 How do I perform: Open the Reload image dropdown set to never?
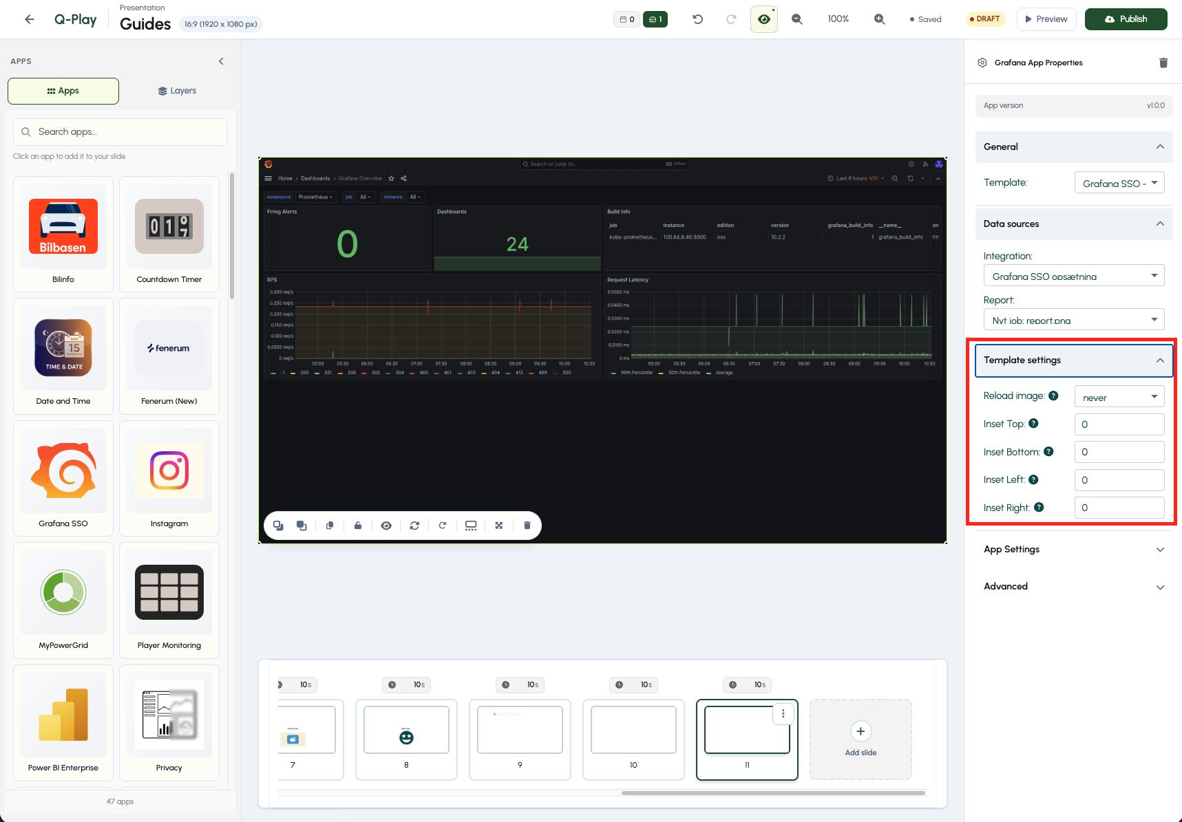pos(1119,397)
